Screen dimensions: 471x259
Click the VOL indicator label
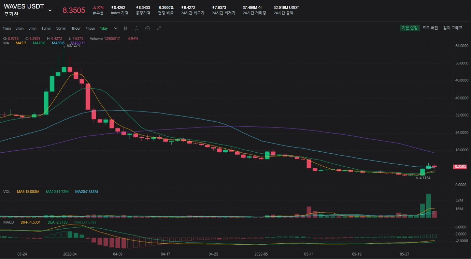pos(6,192)
